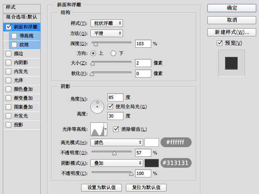Enable the 渐变叠加 style checkbox
259x194 pixels.
(8, 98)
